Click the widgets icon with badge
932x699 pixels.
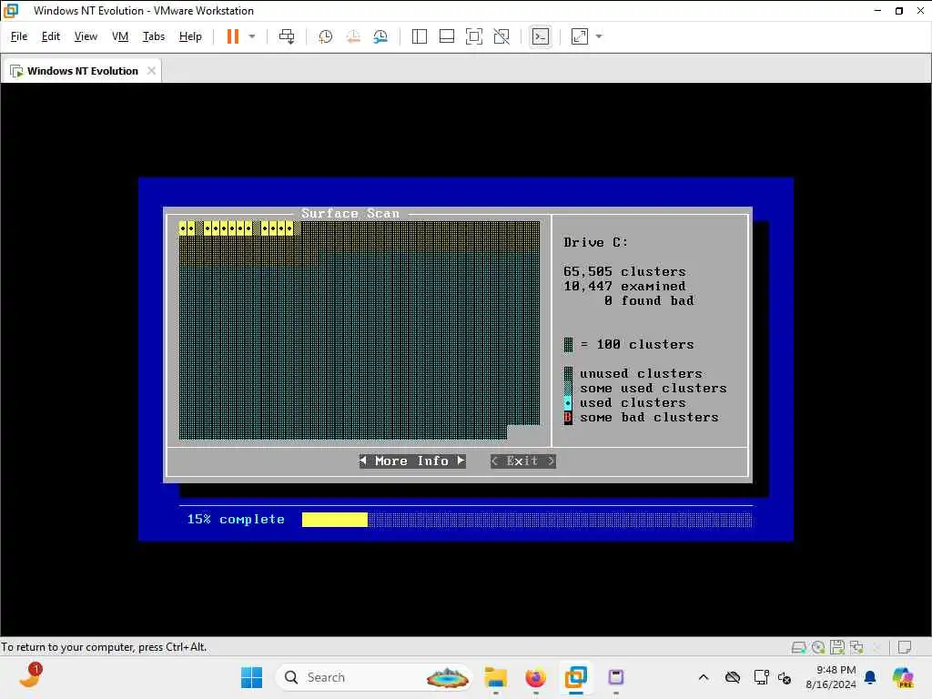pyautogui.click(x=30, y=676)
